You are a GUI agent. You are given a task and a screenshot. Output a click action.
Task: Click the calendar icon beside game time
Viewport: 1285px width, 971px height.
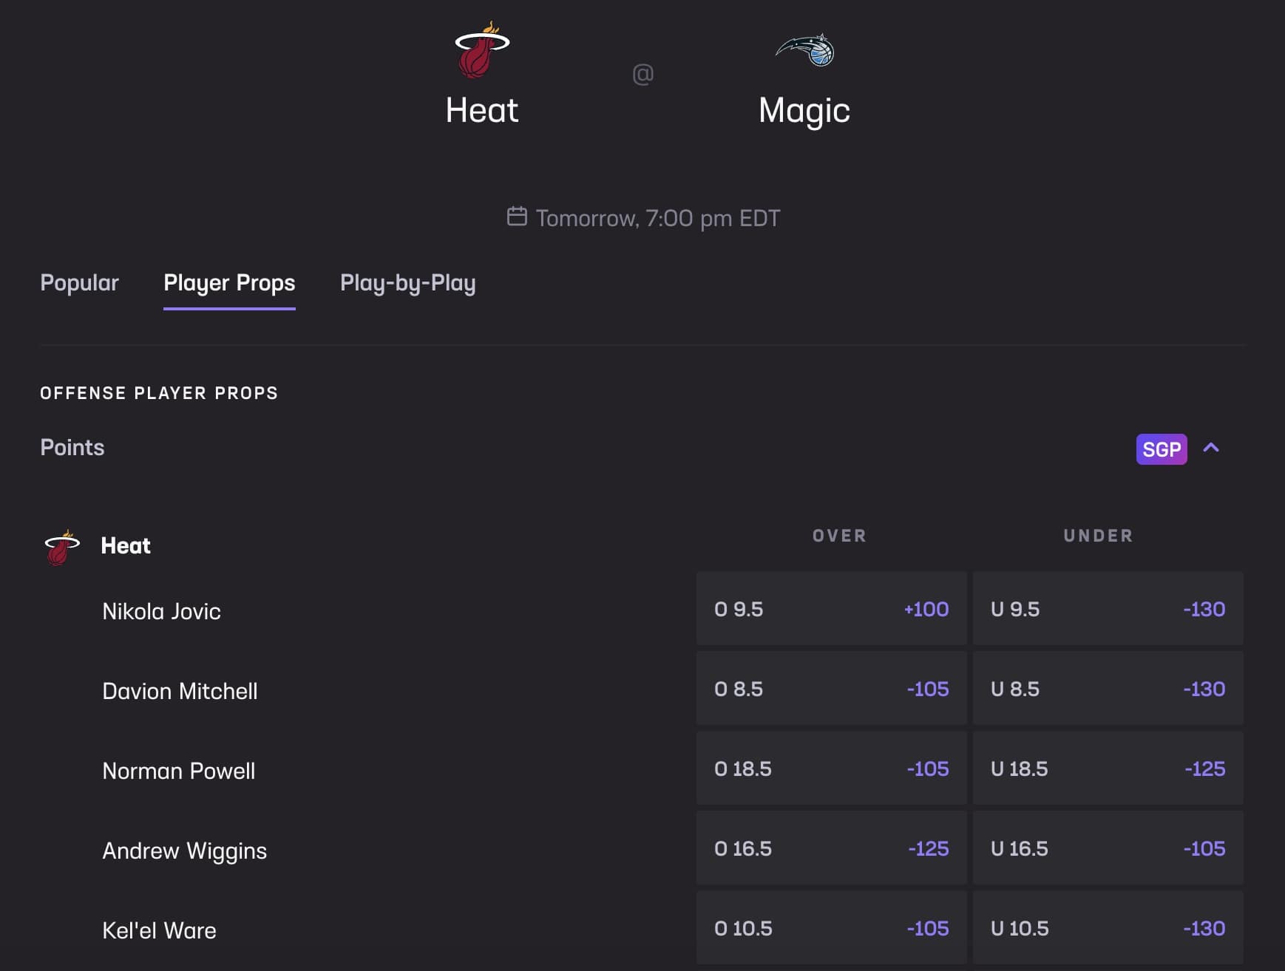point(517,217)
